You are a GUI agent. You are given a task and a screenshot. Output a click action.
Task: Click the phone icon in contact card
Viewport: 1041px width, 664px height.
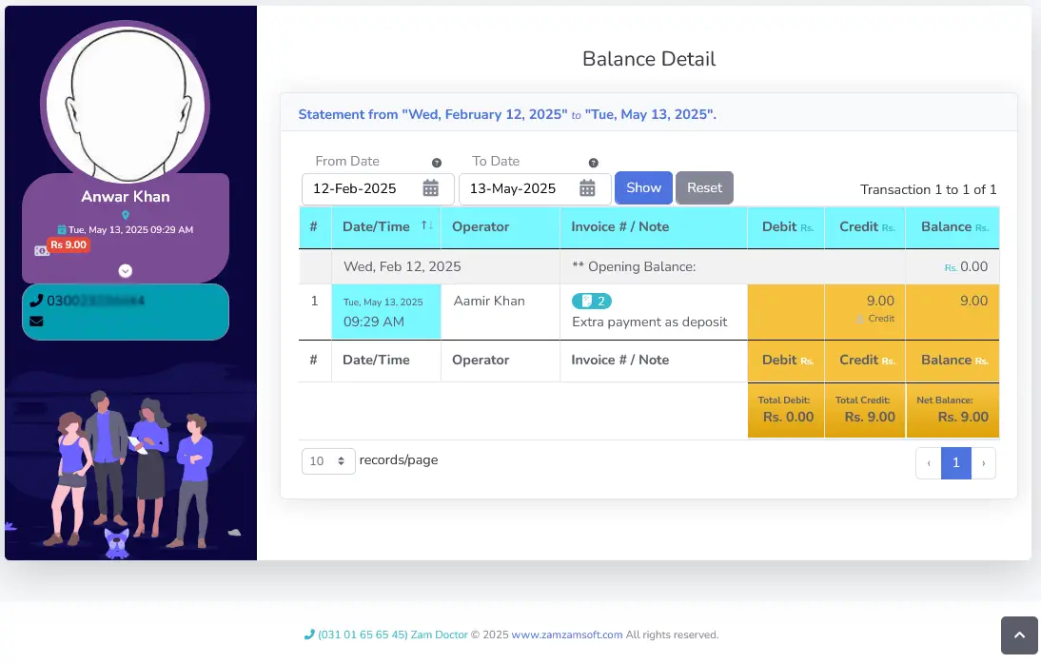point(36,301)
